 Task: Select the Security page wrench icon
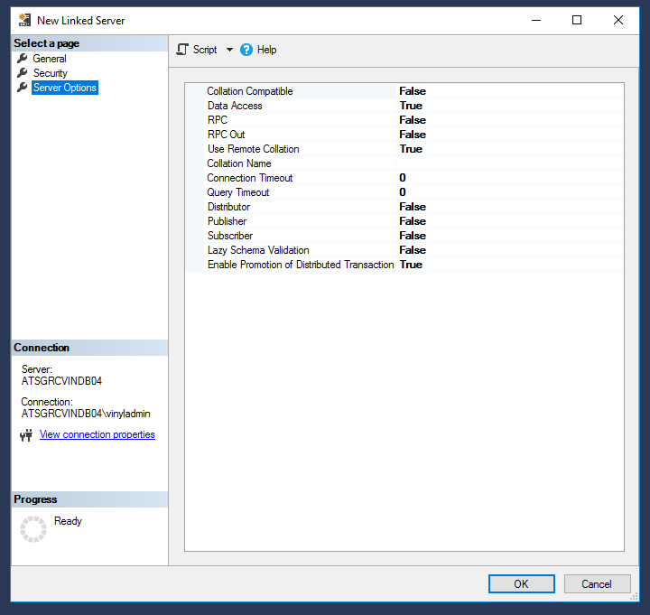click(x=23, y=73)
